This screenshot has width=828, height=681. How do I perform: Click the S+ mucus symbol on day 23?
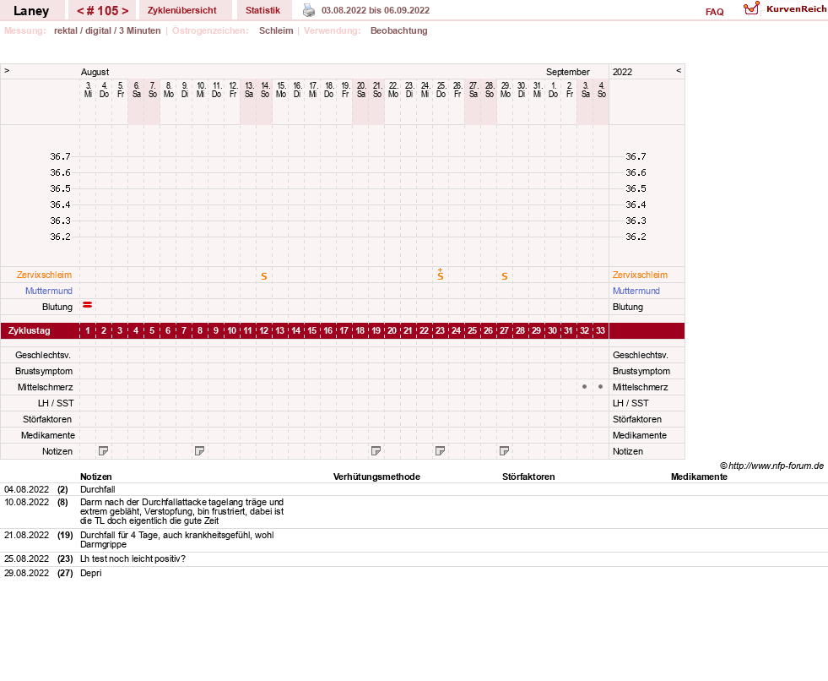pos(441,274)
